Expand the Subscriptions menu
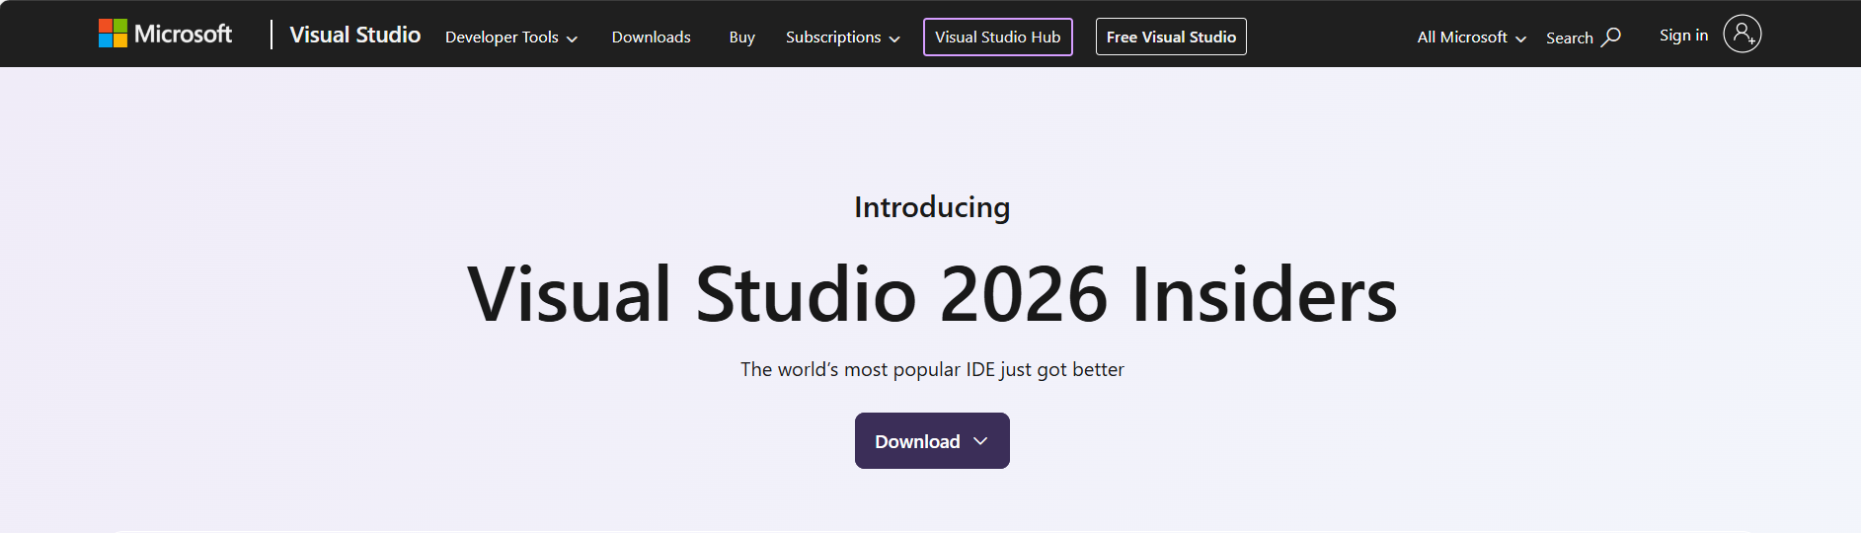The width and height of the screenshot is (1861, 533). [x=842, y=37]
